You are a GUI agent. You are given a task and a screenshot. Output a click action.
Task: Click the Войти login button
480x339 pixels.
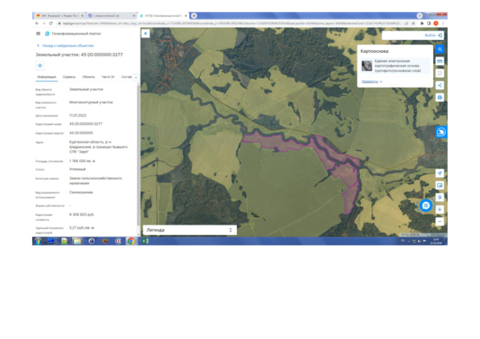[431, 36]
